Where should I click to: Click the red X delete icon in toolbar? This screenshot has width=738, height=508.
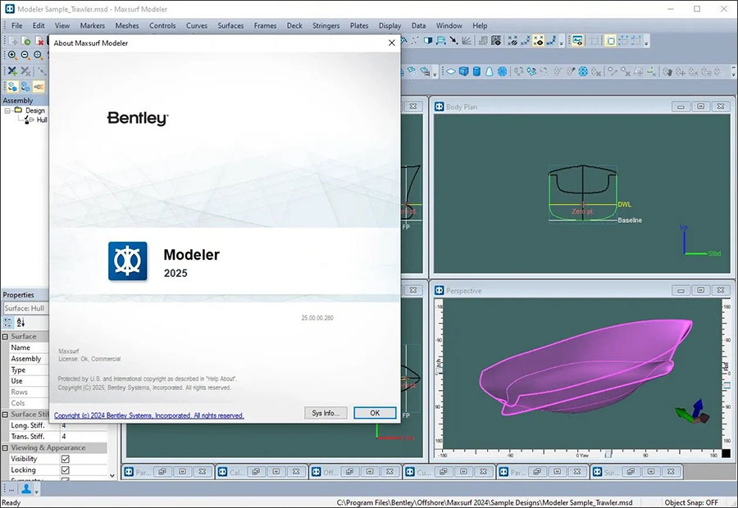tap(40, 41)
